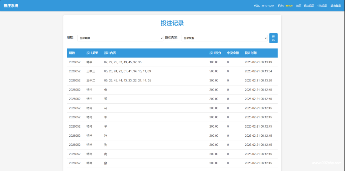Select the 特串 bet type cell
Image resolution: width=345 pixels, height=171 pixels.
click(x=89, y=62)
